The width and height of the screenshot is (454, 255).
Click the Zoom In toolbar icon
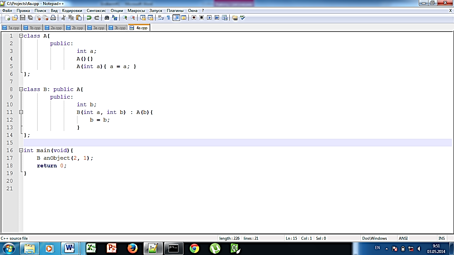125,18
